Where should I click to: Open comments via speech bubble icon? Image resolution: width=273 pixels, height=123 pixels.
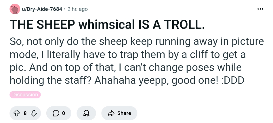56,113
